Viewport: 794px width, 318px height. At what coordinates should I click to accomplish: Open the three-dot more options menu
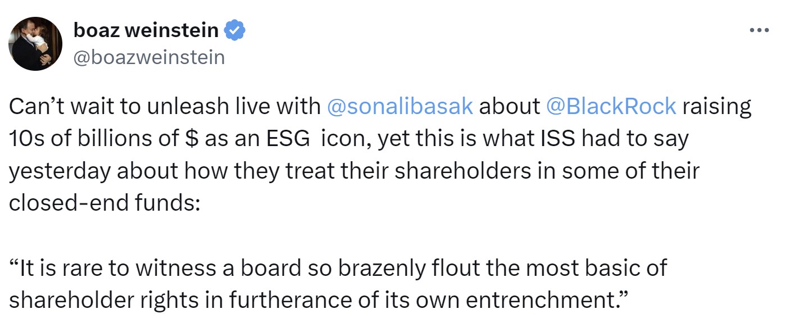(759, 30)
